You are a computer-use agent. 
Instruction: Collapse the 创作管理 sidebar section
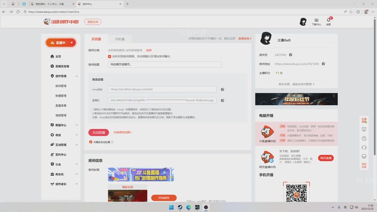coord(77,76)
